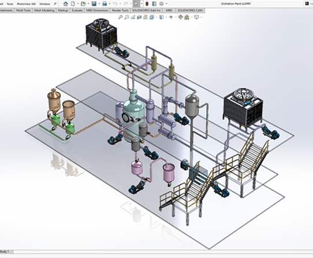This screenshot has height=258, width=313.
Task: Click the Rebuild traffic light icon
Action: tap(147, 3)
